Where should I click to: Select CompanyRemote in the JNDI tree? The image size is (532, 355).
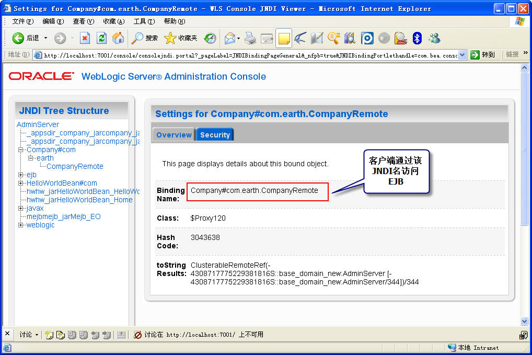click(x=75, y=166)
